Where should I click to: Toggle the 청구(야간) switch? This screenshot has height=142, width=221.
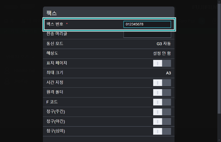[162, 121]
